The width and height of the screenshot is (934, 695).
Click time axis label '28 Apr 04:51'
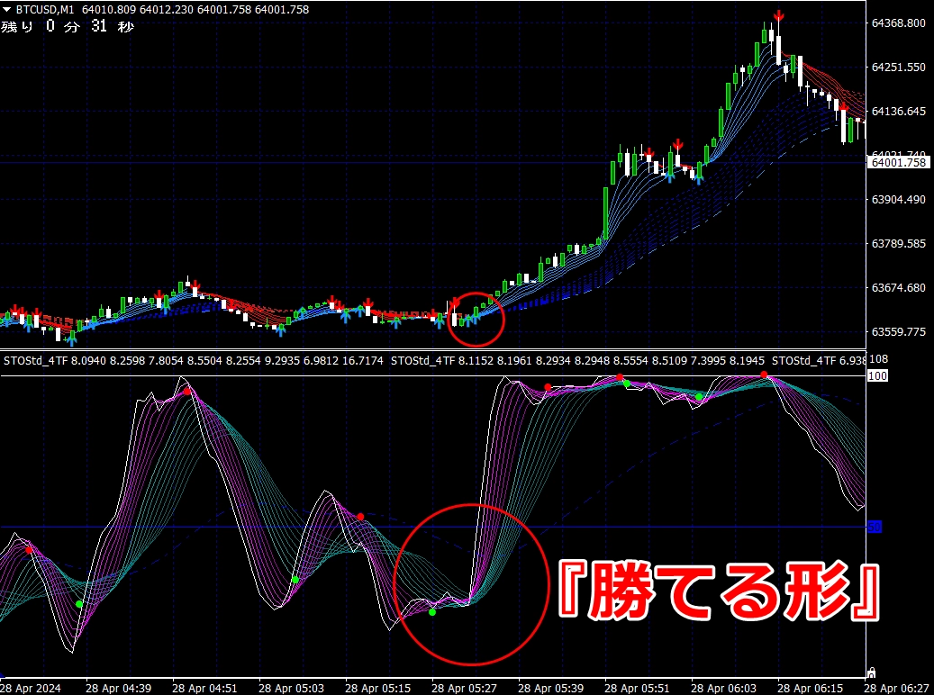204,689
